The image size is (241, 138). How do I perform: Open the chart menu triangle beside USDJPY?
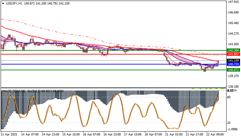pyautogui.click(x=3, y=4)
